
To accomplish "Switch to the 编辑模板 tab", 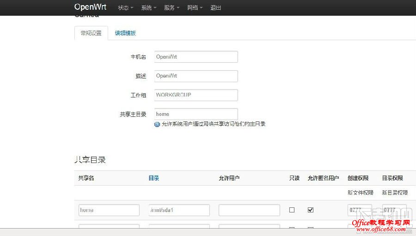I will [125, 33].
